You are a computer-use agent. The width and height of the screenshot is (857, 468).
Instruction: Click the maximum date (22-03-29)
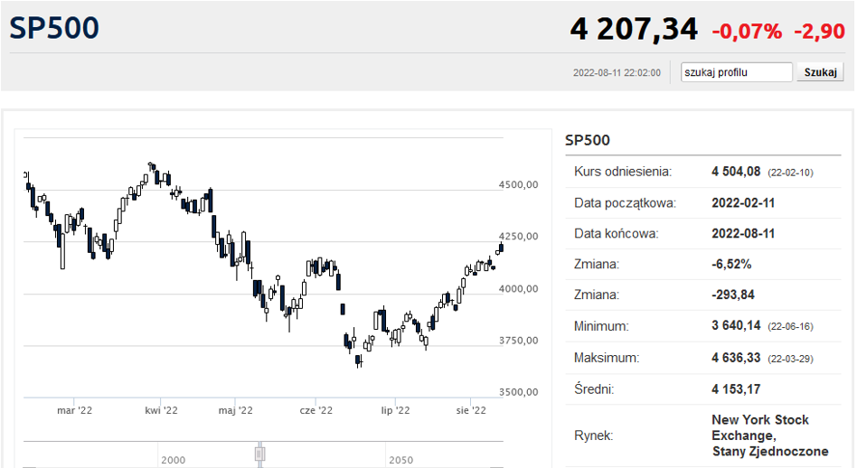click(x=790, y=359)
